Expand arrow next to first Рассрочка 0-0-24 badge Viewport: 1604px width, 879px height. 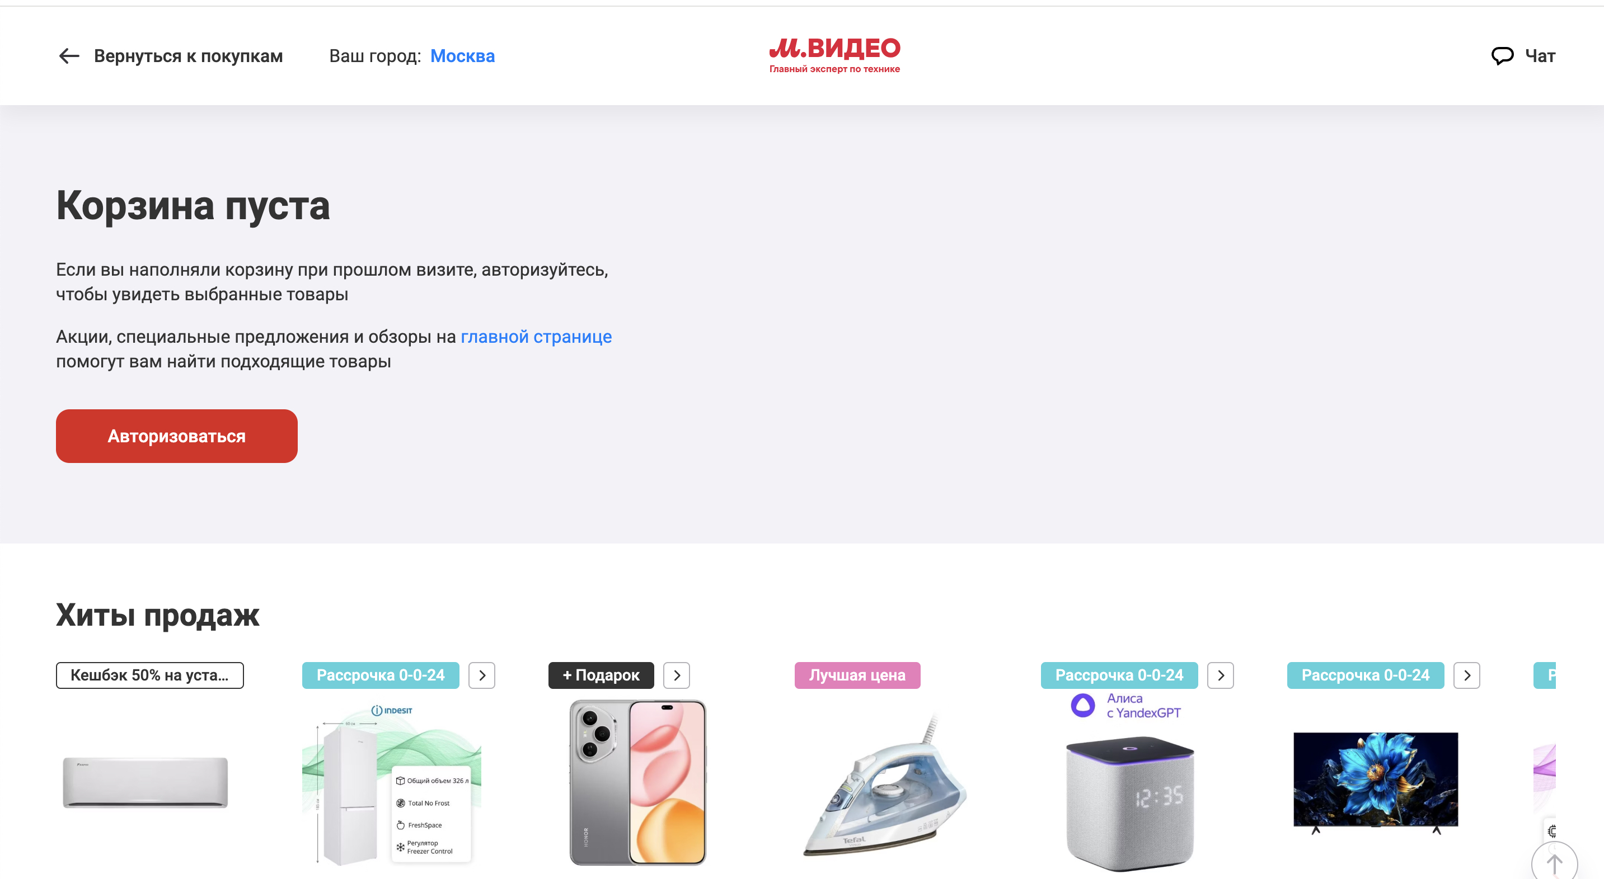pyautogui.click(x=482, y=675)
